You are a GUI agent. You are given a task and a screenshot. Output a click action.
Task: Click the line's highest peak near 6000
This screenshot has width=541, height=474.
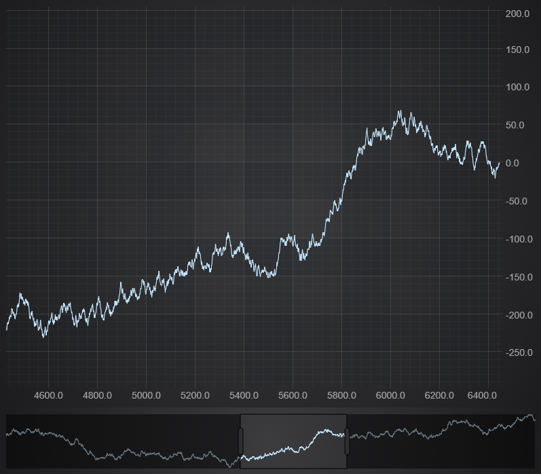click(x=399, y=111)
